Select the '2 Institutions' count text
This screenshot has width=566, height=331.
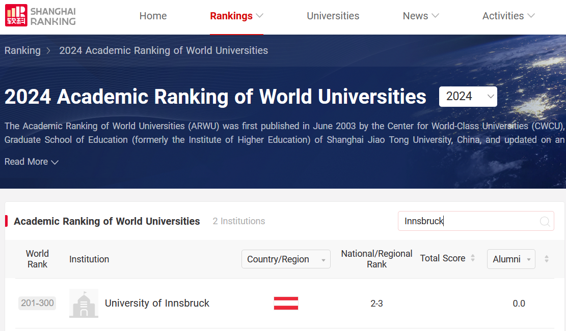coord(238,221)
